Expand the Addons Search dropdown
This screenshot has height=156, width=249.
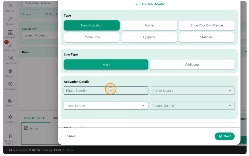tap(192, 106)
